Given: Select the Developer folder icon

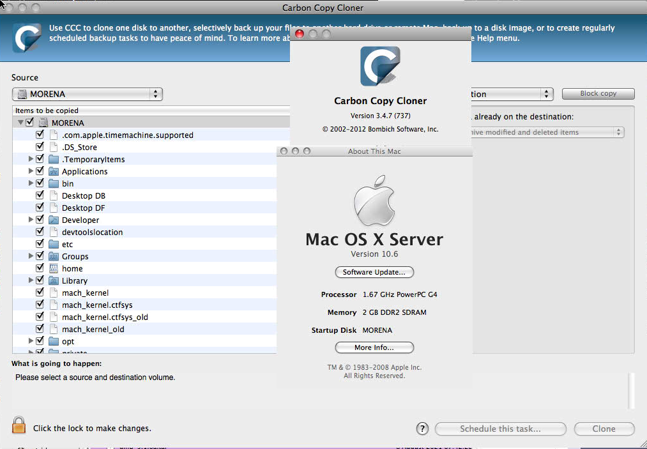Looking at the screenshot, I should pyautogui.click(x=54, y=220).
